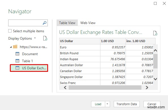Viewport: 168px width, 110px height.
Task: Click the scroll left arrow in preview
Action: tap(65, 88)
